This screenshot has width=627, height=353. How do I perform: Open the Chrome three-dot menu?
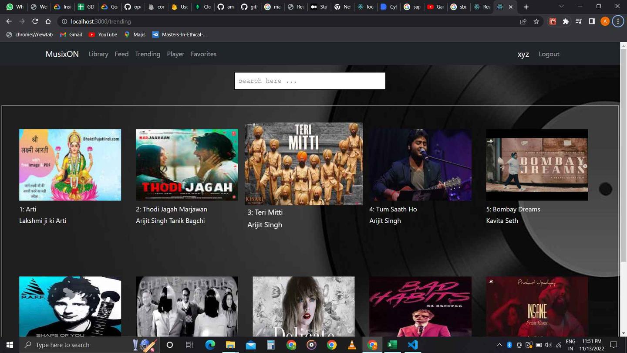click(x=618, y=21)
